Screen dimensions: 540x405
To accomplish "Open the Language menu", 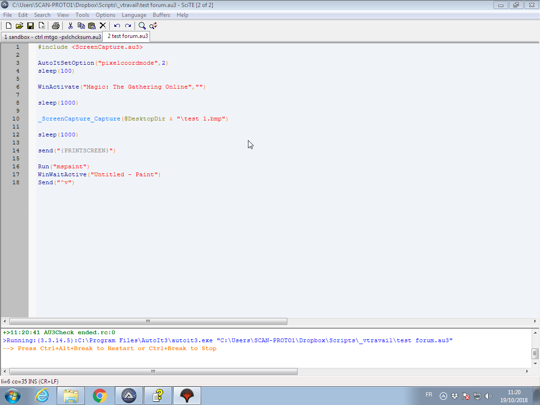I will 134,15.
